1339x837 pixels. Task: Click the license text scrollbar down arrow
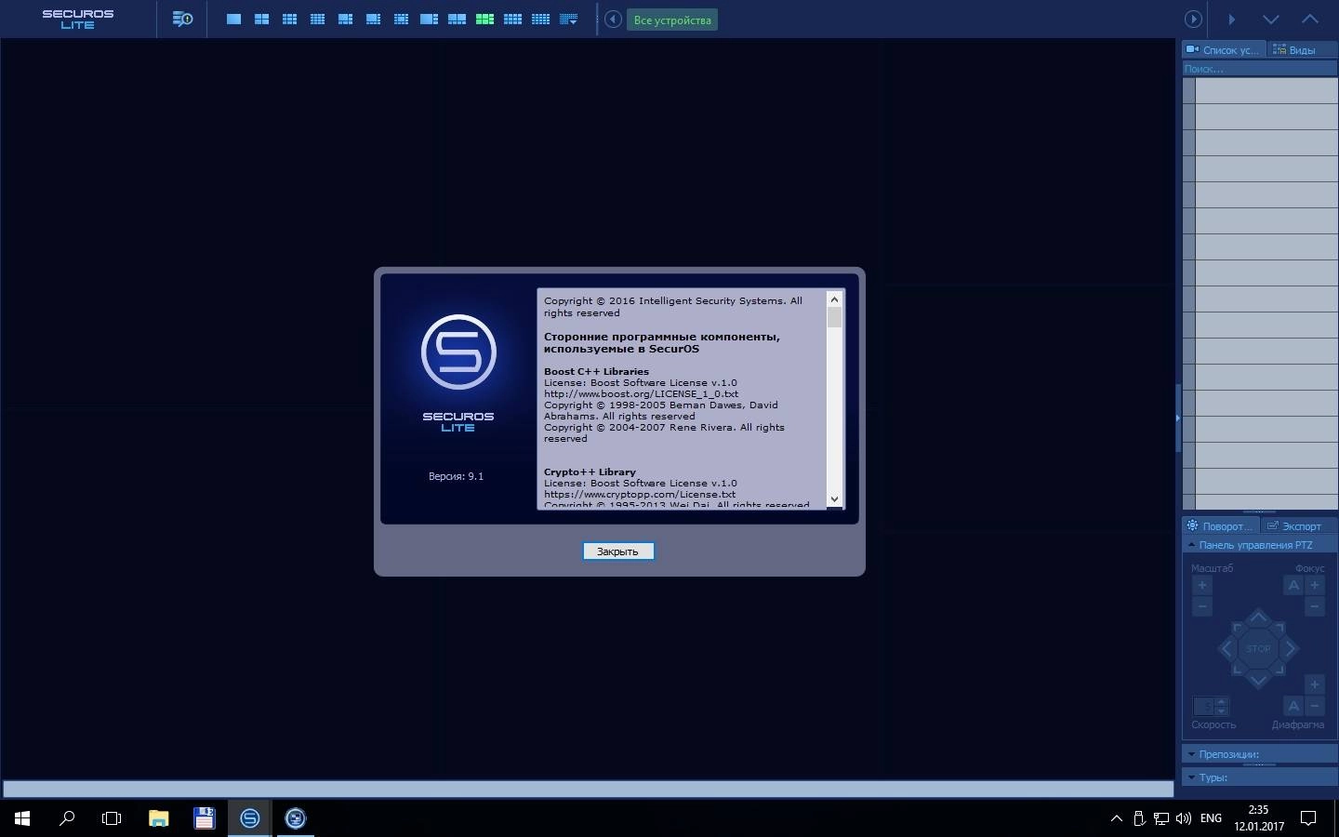click(x=834, y=499)
